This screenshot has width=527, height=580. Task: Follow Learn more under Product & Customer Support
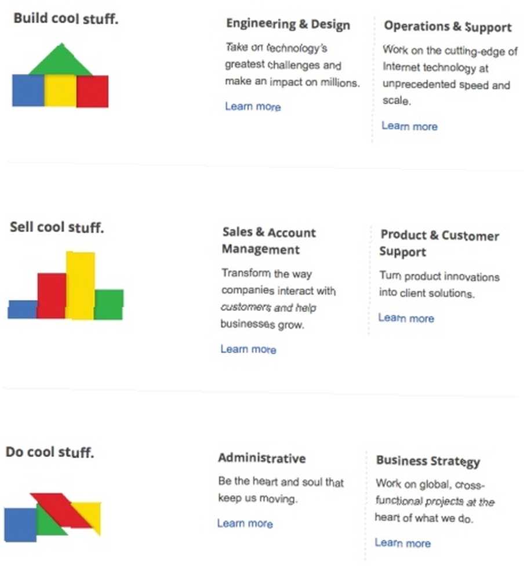[406, 318]
